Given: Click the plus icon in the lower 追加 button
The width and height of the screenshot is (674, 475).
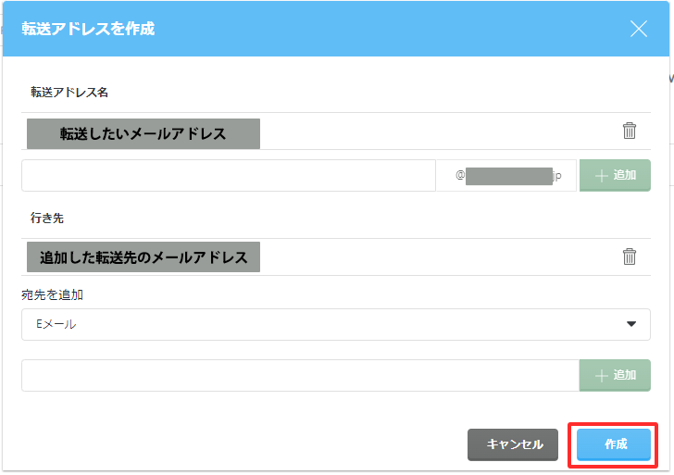Looking at the screenshot, I should click(x=602, y=375).
